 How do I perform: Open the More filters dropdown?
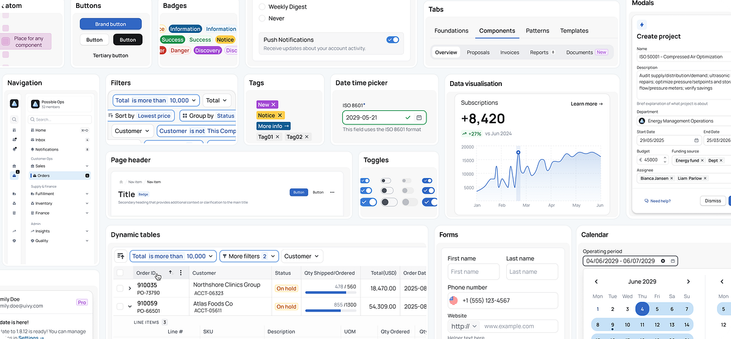249,256
